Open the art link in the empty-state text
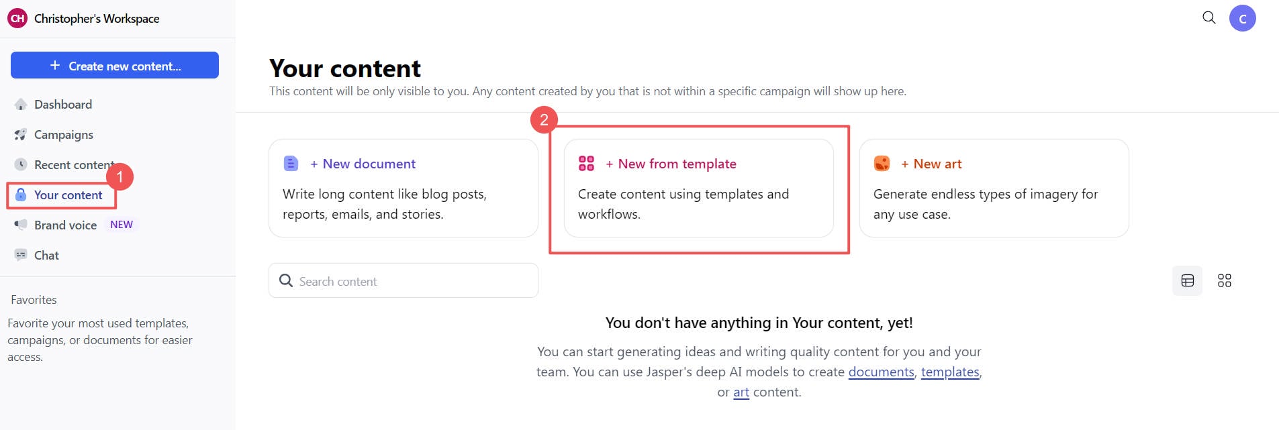Image resolution: width=1279 pixels, height=430 pixels. 741,392
